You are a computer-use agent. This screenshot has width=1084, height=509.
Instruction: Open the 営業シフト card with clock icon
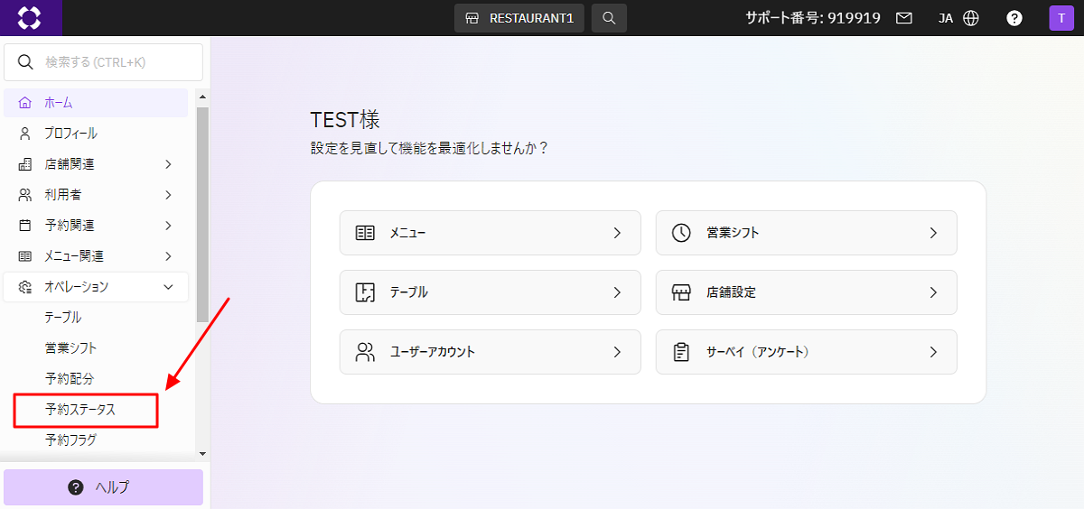pos(807,233)
